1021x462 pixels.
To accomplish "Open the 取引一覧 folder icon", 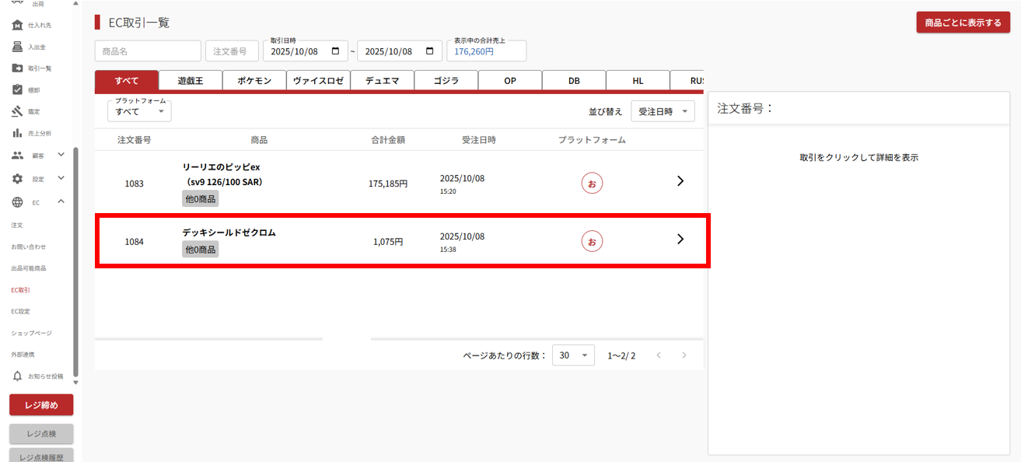I will click(x=17, y=68).
